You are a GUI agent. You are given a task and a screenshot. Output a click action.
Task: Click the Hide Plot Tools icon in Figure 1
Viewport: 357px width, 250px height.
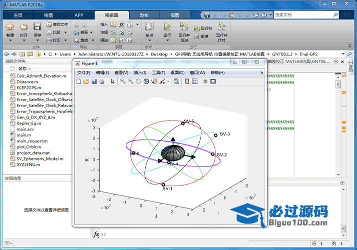click(205, 81)
